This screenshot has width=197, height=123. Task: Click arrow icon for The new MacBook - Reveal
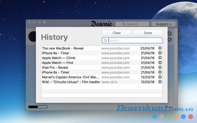[160, 48]
